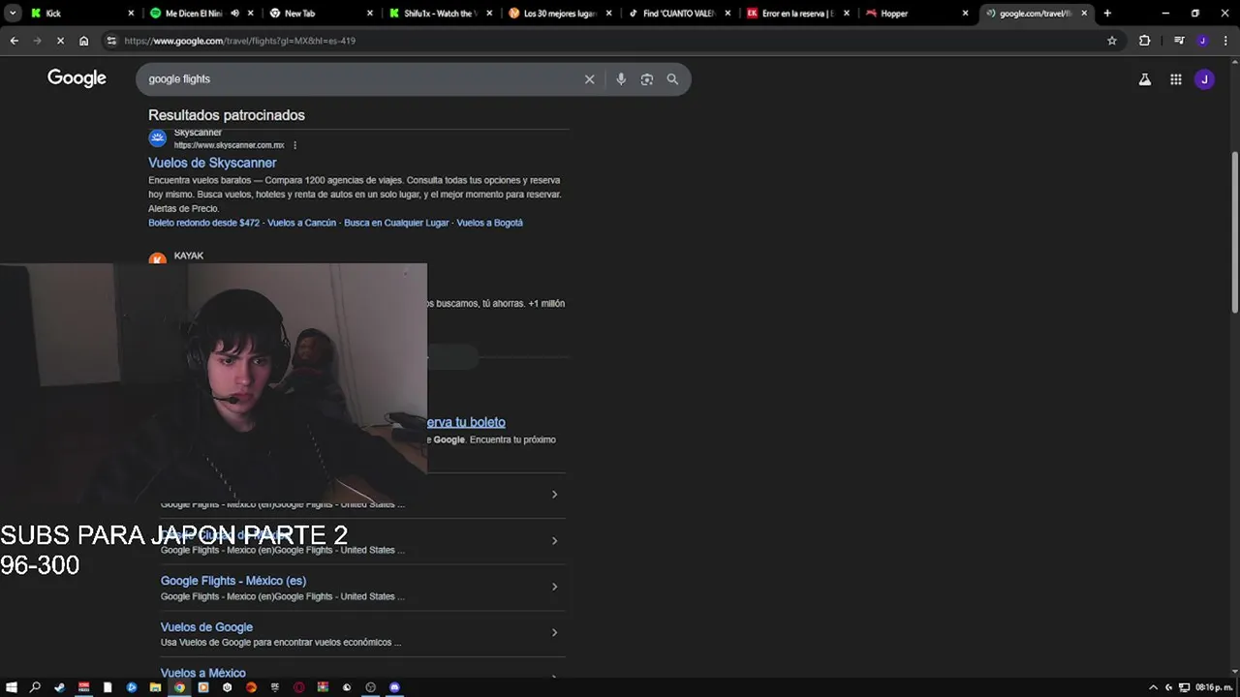Open Google Search Labs flask icon
This screenshot has width=1240, height=697.
tap(1144, 79)
